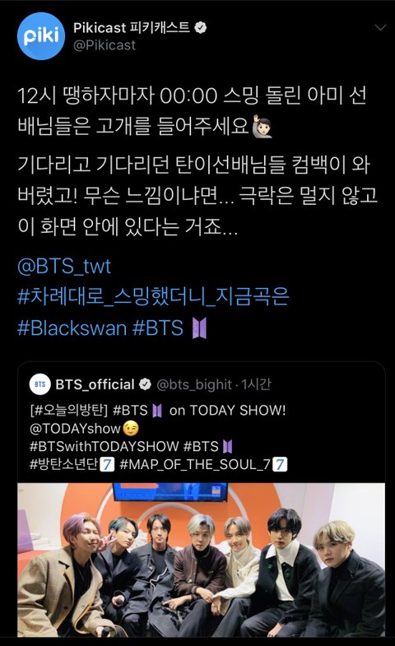395x646 pixels.
Task: Open the #방탄소년단 hashtag
Action: [x=64, y=464]
